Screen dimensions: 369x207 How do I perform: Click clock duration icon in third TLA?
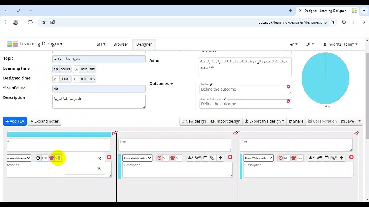[x=280, y=158]
